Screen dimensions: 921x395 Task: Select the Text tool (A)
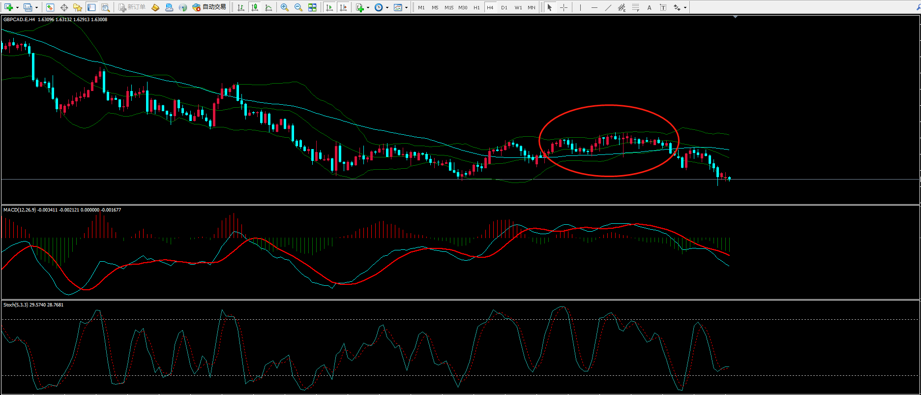(x=649, y=7)
